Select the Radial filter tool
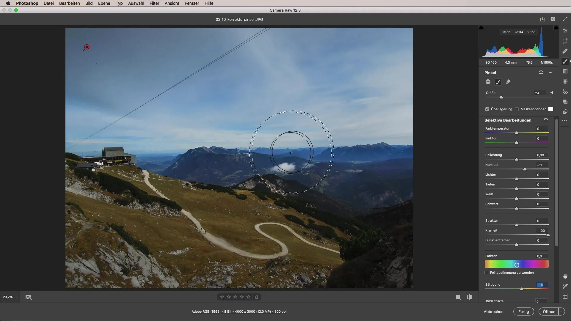This screenshot has height=321, width=571. pos(565,81)
